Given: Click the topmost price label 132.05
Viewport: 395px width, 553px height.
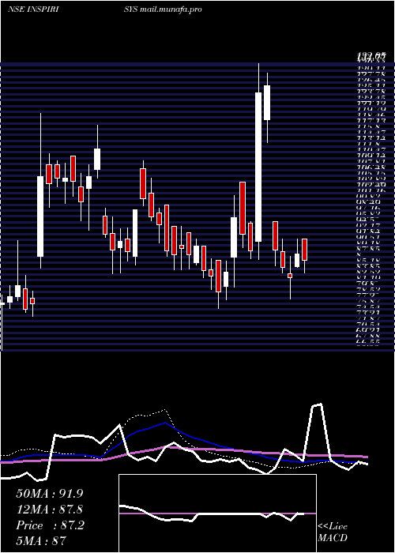Looking at the screenshot, I should (372, 55).
